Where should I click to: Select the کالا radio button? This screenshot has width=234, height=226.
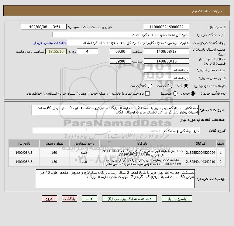pos(186,86)
